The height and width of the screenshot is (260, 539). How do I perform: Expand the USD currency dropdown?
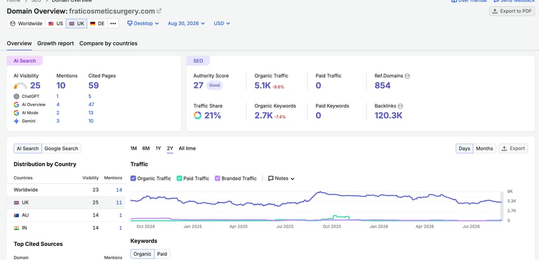(221, 23)
